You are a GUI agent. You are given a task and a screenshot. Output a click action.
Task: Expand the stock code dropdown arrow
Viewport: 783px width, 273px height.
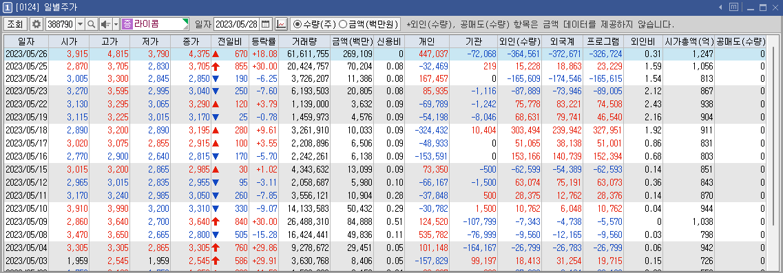(x=80, y=24)
